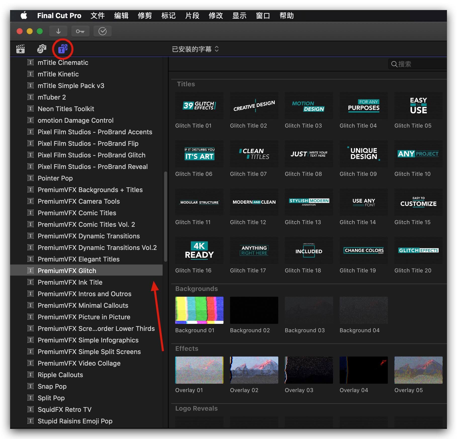This screenshot has height=439, width=457.
Task: Open the 已安装的字幕 filter dropdown
Action: click(195, 49)
